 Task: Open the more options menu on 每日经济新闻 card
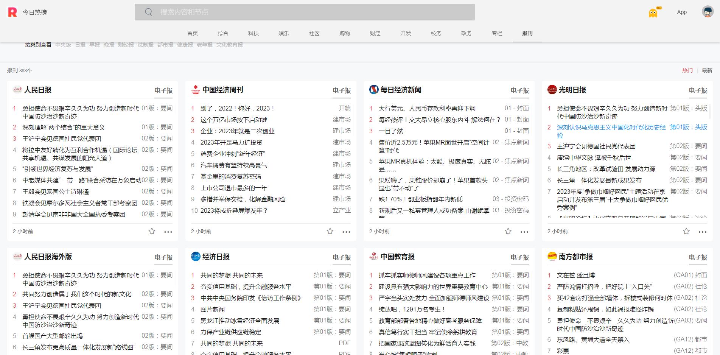(x=524, y=232)
